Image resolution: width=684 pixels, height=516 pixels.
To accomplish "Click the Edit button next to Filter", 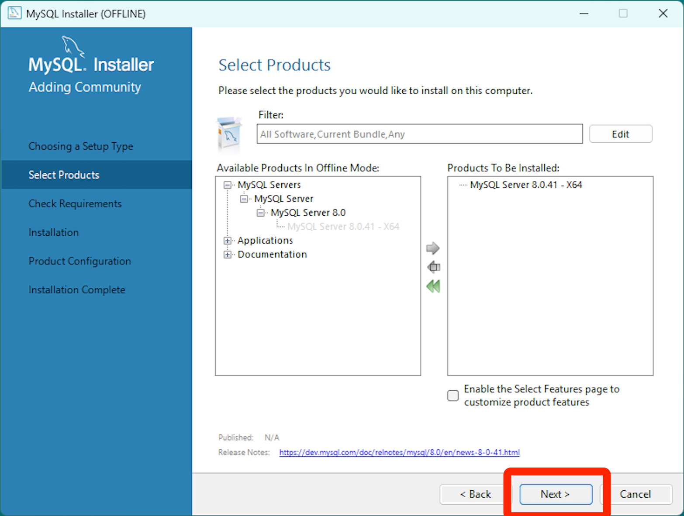I will click(x=621, y=134).
